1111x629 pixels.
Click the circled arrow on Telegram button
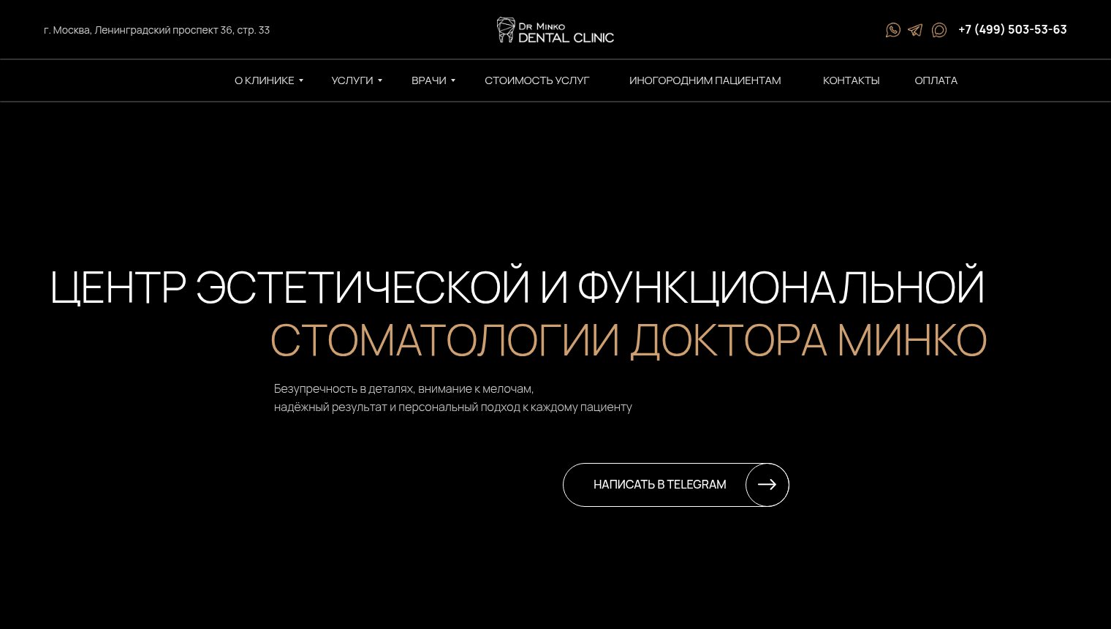point(767,484)
